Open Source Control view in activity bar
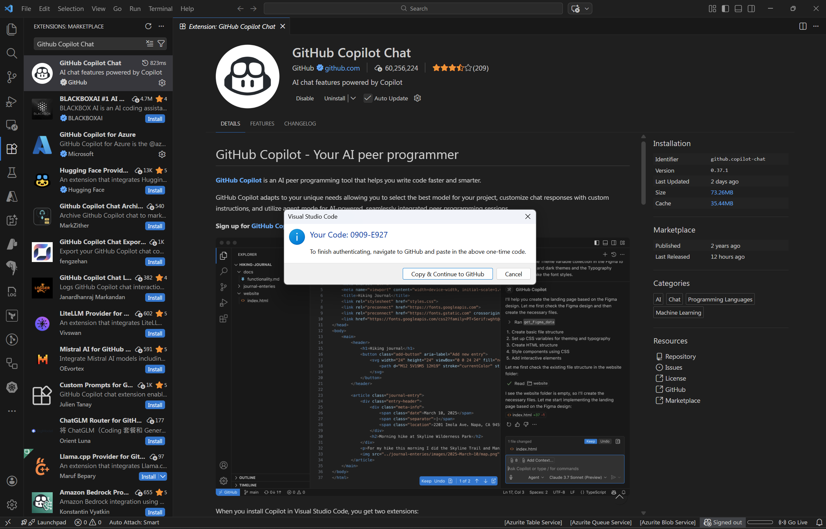Viewport: 826px width, 529px height. (12, 77)
